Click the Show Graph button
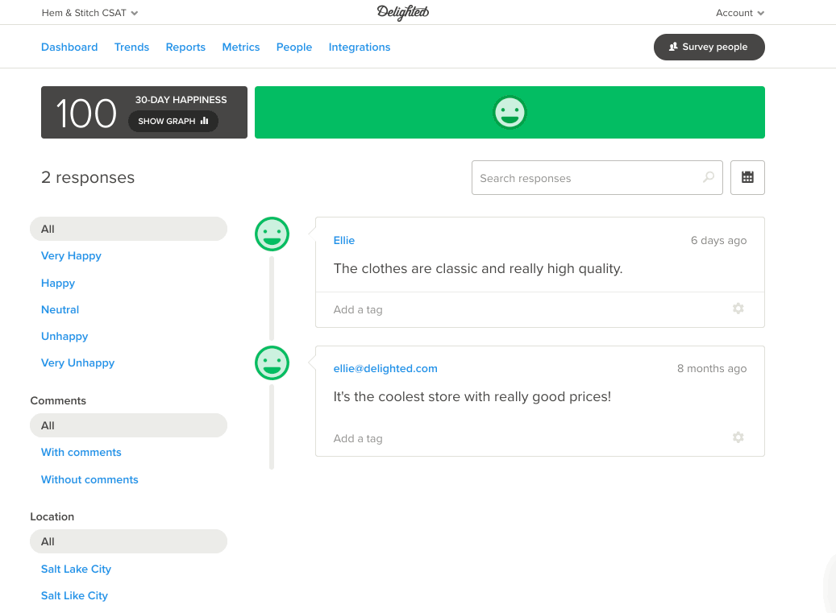 pos(173,121)
